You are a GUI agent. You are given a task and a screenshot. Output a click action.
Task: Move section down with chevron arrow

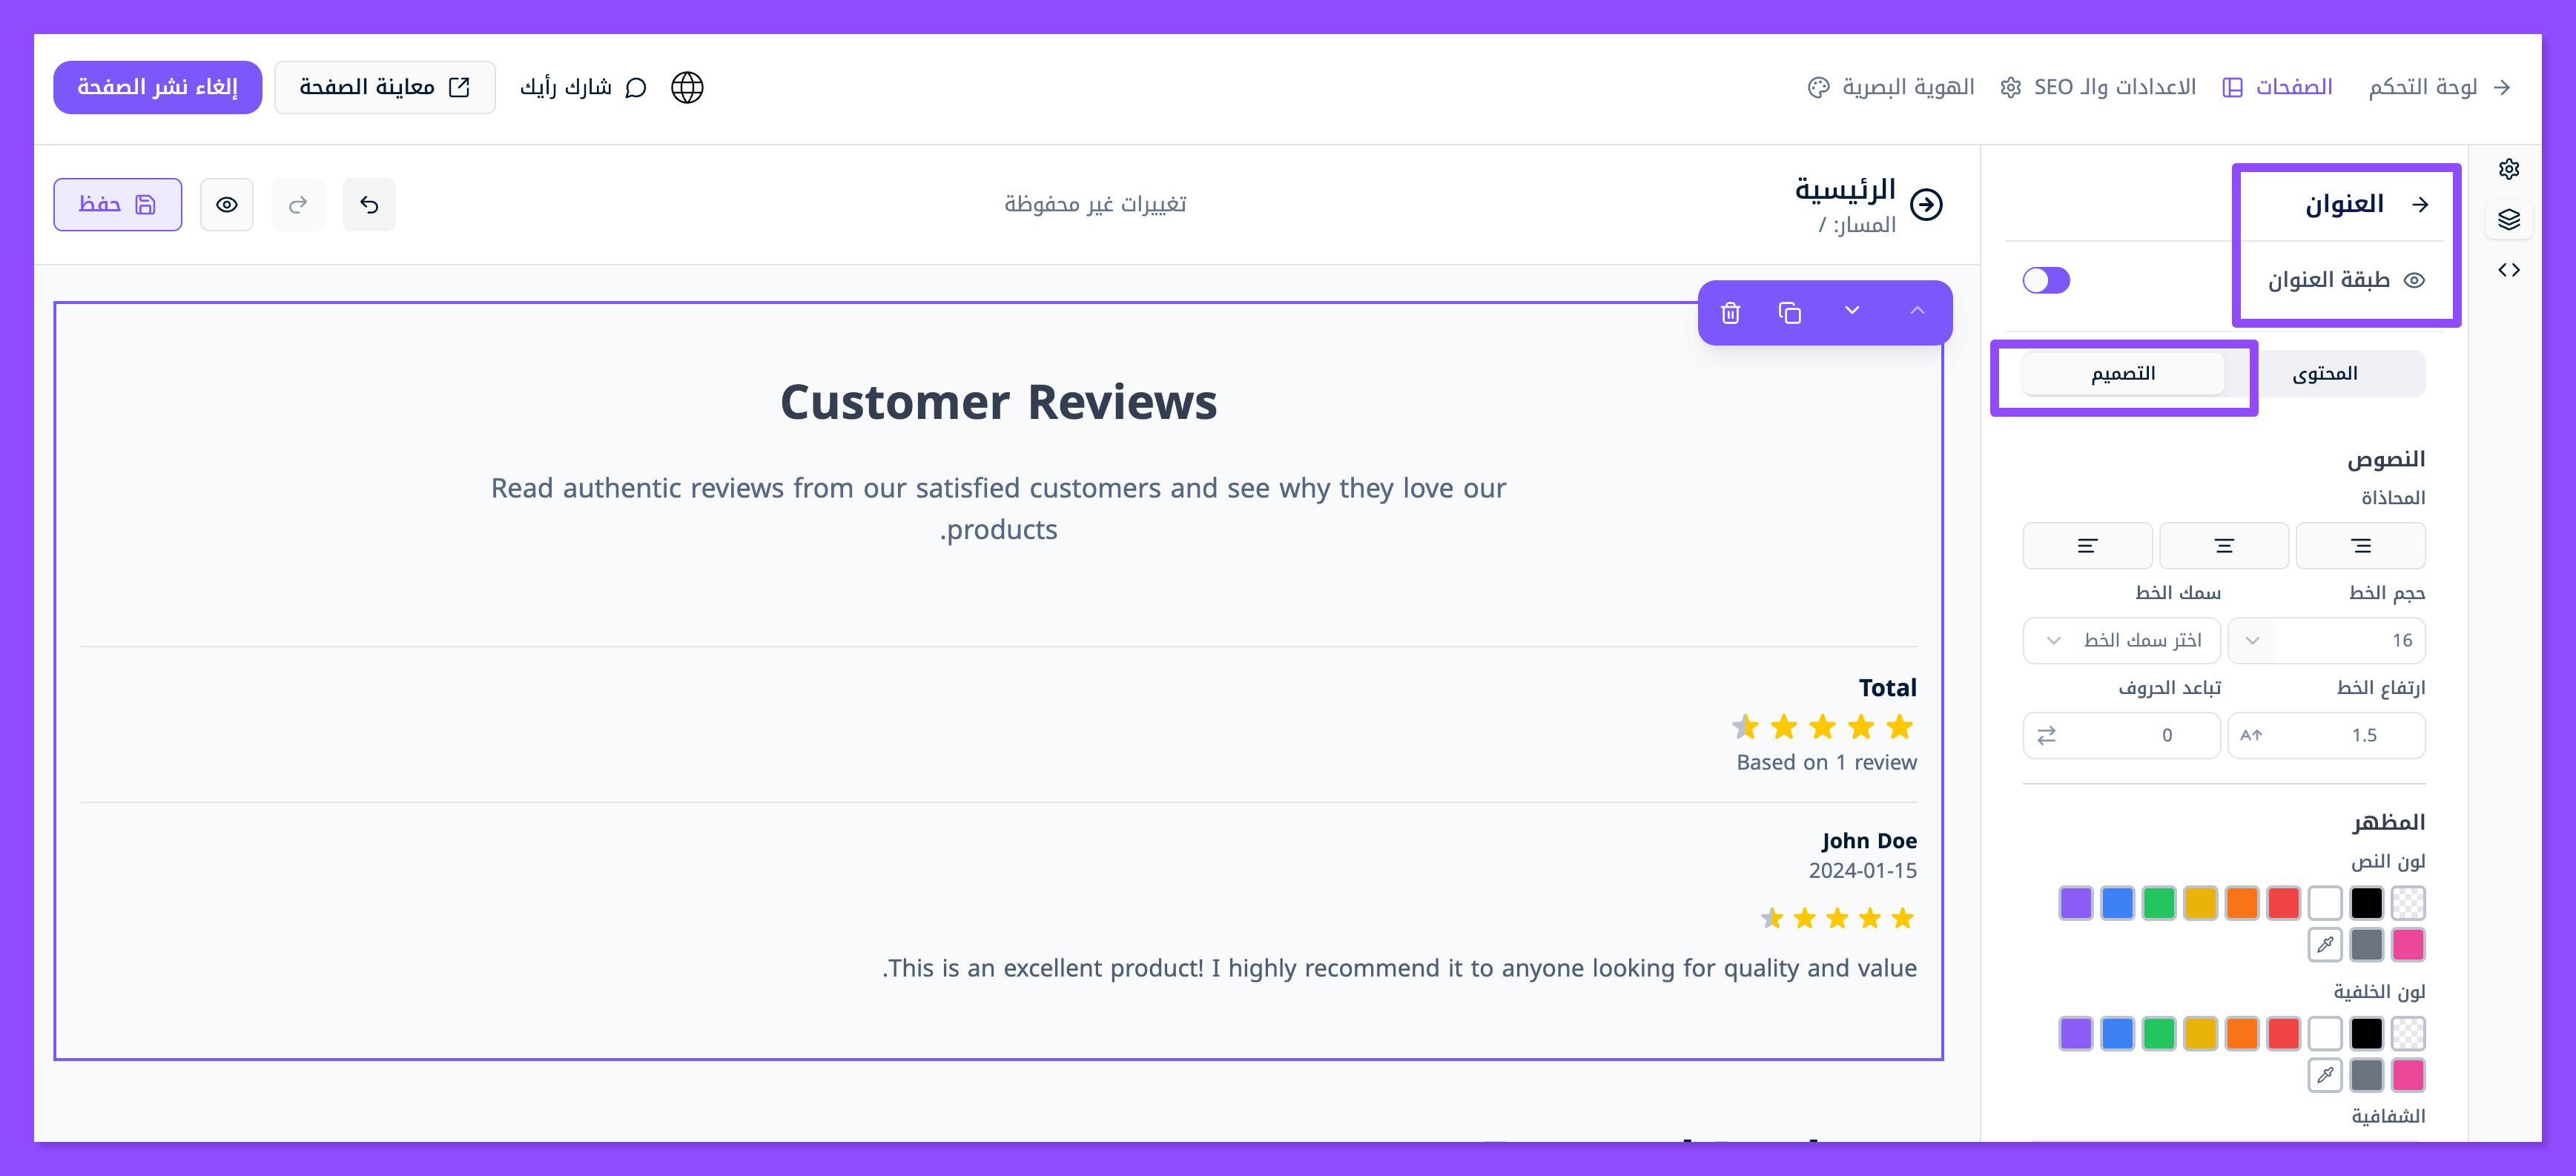1852,311
